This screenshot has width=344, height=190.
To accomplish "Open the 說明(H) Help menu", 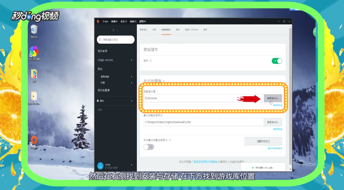I will point(143,21).
